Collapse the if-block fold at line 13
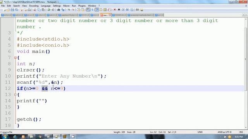This screenshot has height=139, width=248. click(15, 95)
